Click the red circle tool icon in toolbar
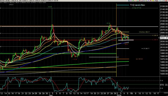The width and height of the screenshot is (168, 96). point(142,1)
